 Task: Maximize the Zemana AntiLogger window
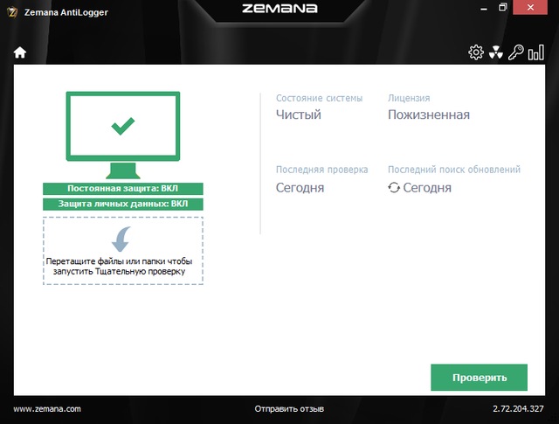pyautogui.click(x=502, y=7)
